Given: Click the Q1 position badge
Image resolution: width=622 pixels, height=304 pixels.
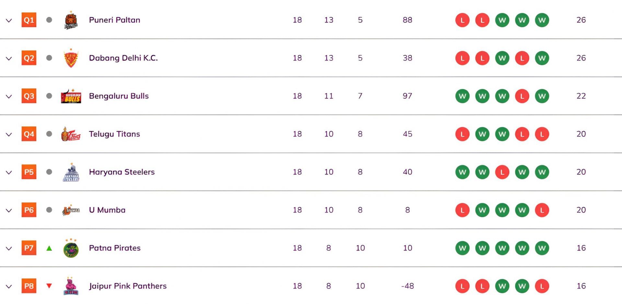Looking at the screenshot, I should pos(29,20).
